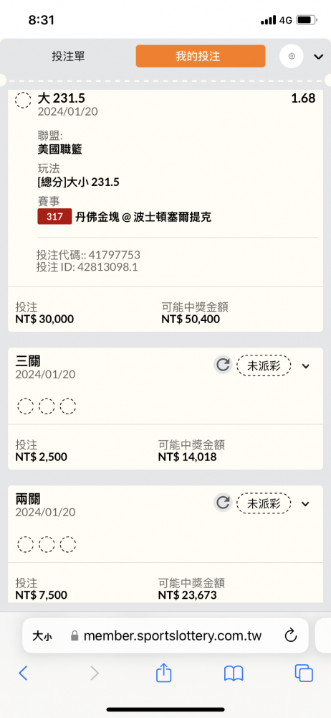Tap first dashed circle under 三關
The height and width of the screenshot is (718, 331).
point(25,406)
